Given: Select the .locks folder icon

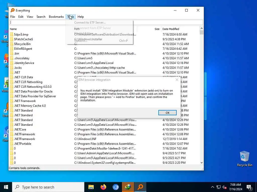Looking at the screenshot, I should tap(12, 67).
